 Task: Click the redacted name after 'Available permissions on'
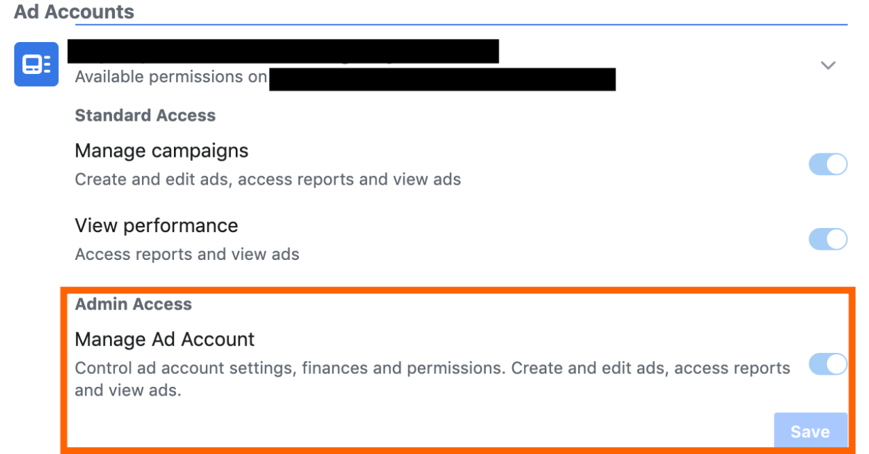click(442, 79)
